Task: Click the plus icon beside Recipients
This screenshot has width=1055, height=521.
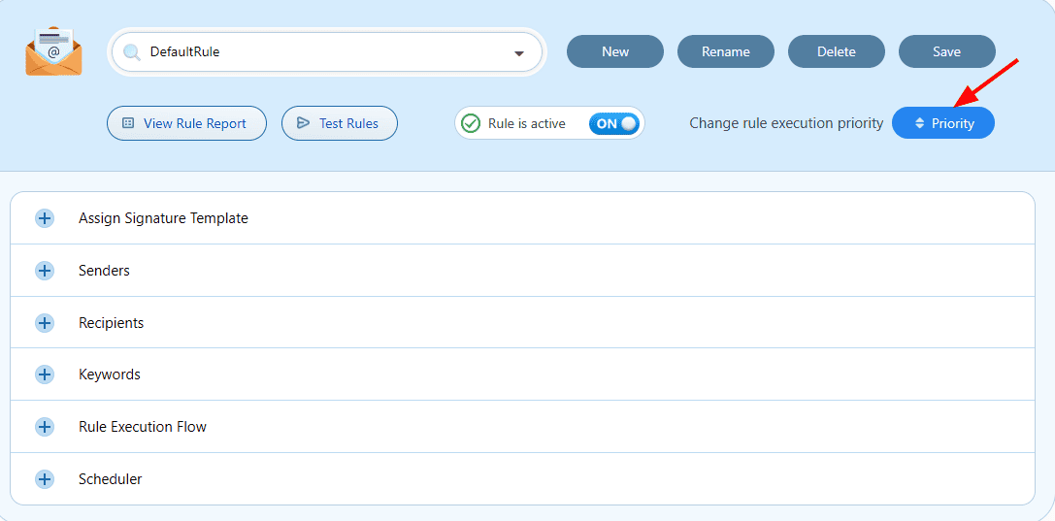Action: [45, 323]
